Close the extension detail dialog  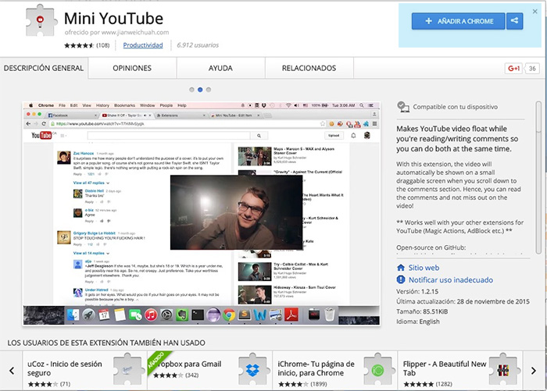pyautogui.click(x=534, y=12)
